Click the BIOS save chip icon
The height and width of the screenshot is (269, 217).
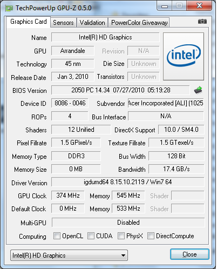(x=198, y=90)
